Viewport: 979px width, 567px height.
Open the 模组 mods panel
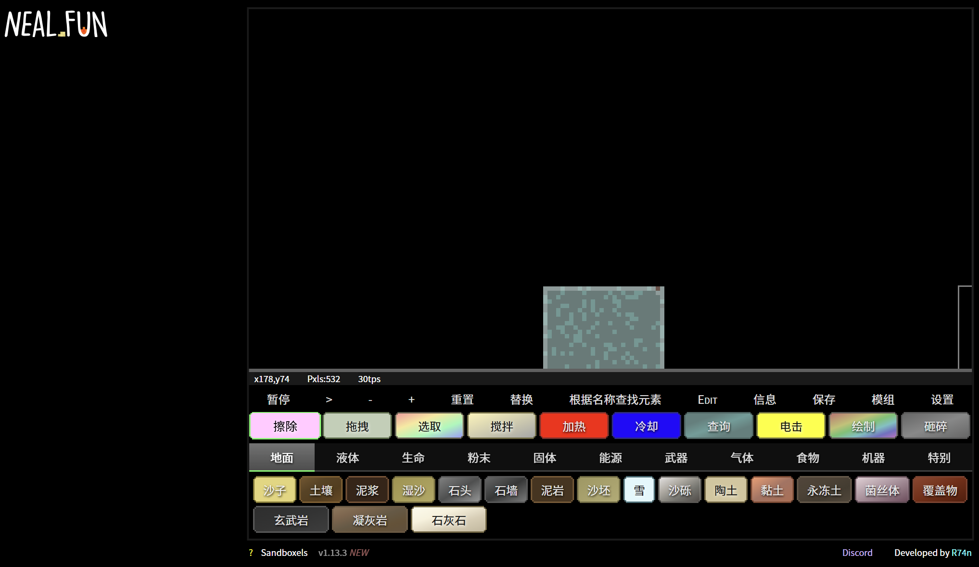pyautogui.click(x=883, y=399)
